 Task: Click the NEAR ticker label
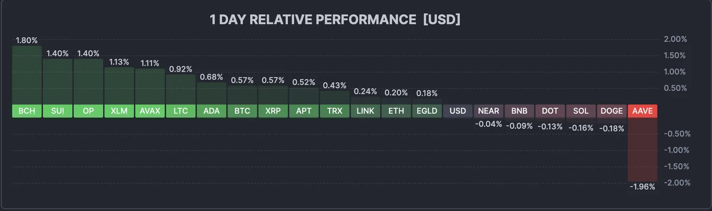coord(489,111)
